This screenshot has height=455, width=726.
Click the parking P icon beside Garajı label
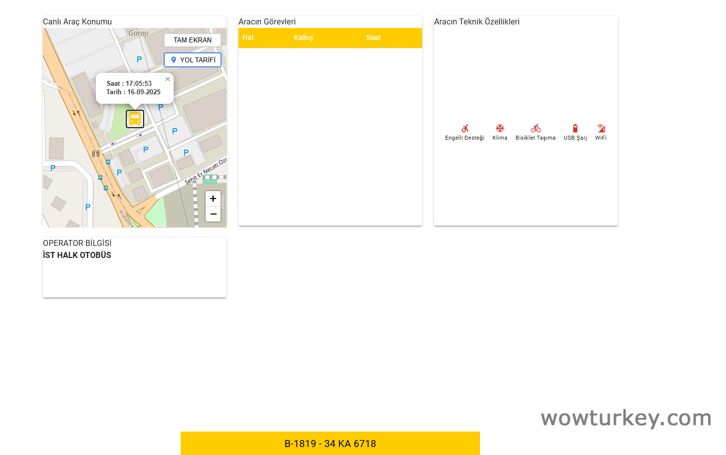pyautogui.click(x=139, y=59)
